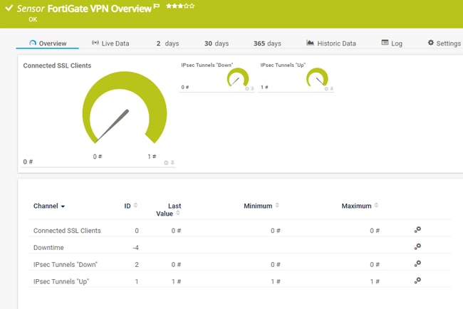Click pin icon on IPsec Tunnels "Down" gauge
463x309 pixels.
pyautogui.click(x=252, y=88)
